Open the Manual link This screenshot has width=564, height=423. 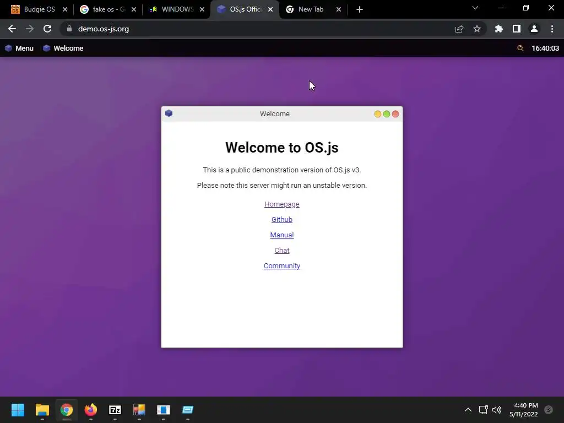[x=281, y=235]
